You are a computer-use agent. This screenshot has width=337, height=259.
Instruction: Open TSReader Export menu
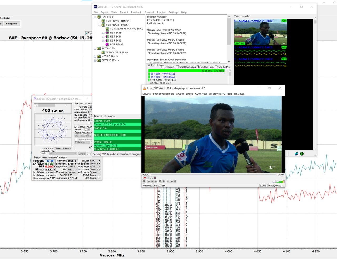pyautogui.click(x=104, y=12)
